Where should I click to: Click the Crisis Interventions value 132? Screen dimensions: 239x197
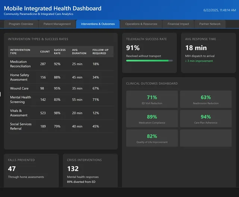coord(73,169)
